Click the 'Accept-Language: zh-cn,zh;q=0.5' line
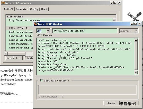The image size is (143, 109). (58, 52)
